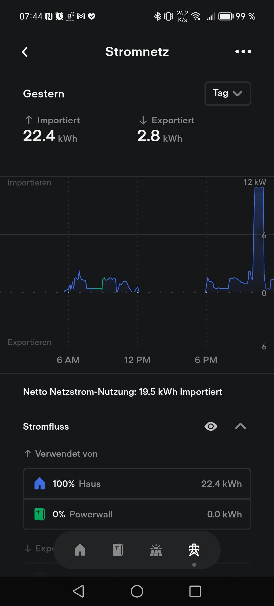
Task: Tap the Haus 22.4 kWh row
Action: pyautogui.click(x=137, y=484)
